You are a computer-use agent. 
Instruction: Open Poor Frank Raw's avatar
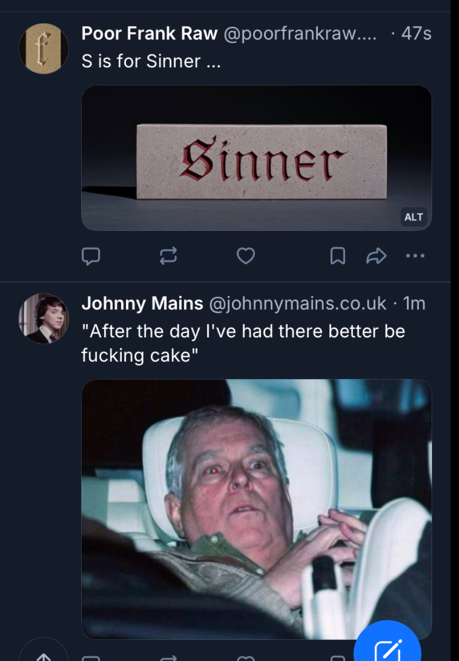tap(44, 49)
